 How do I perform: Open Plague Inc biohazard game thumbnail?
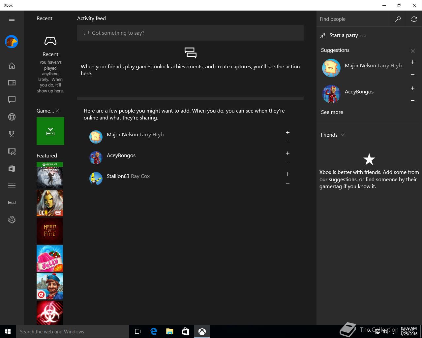click(x=50, y=313)
